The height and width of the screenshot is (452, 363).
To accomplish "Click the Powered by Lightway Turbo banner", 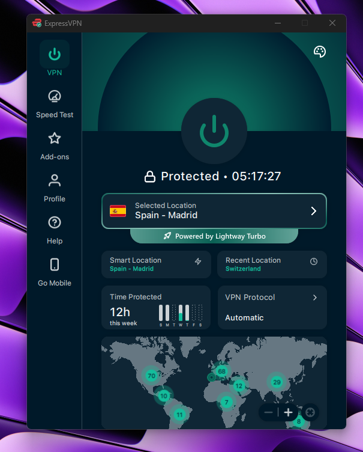I will [214, 236].
